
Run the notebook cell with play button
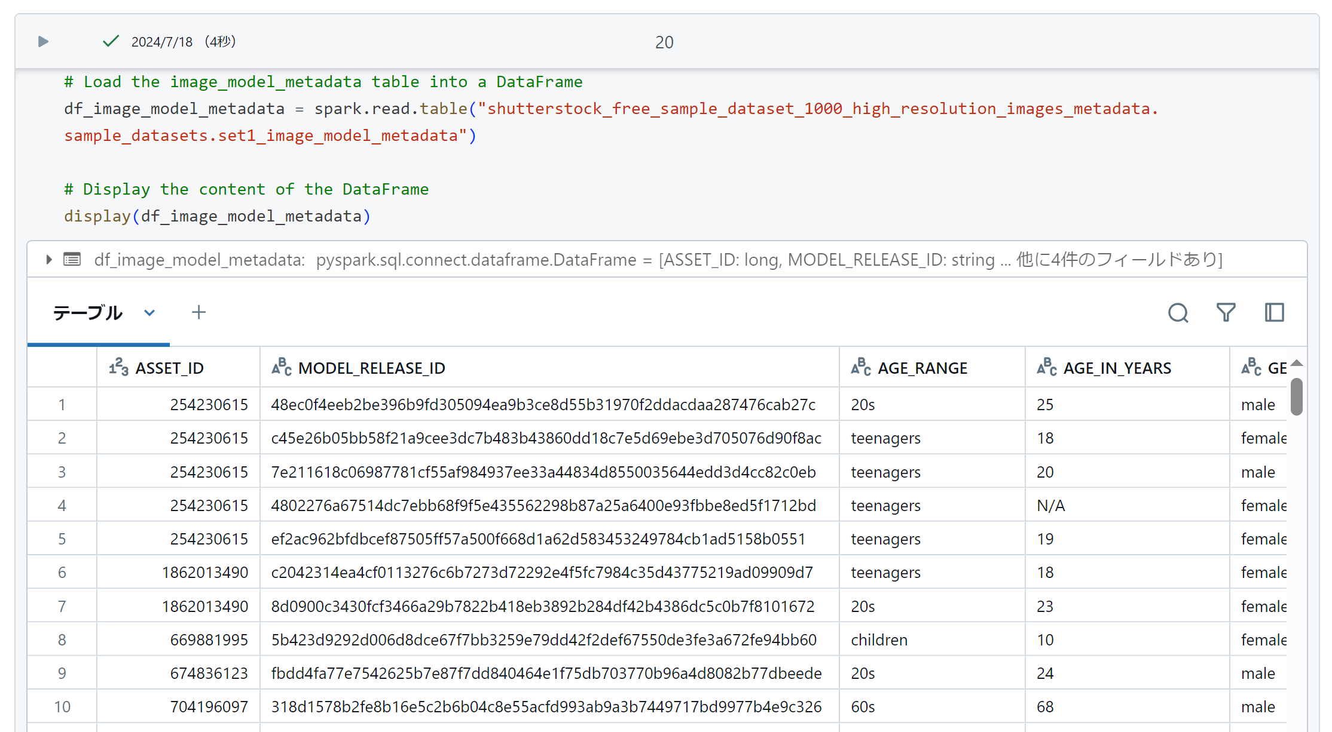point(43,42)
